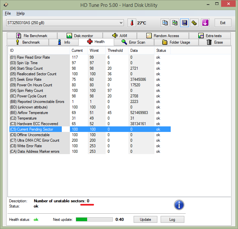Open the options gear icon
Screen dimensions: 238x229
pyautogui.click(x=194, y=23)
